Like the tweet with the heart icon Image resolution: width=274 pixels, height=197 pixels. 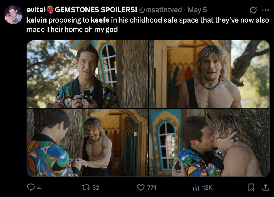coord(141,187)
